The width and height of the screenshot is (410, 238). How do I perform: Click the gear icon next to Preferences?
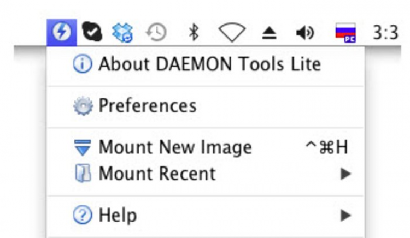[x=83, y=106]
